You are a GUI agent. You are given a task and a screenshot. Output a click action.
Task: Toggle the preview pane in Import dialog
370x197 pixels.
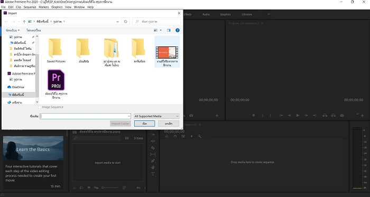tap(169, 30)
